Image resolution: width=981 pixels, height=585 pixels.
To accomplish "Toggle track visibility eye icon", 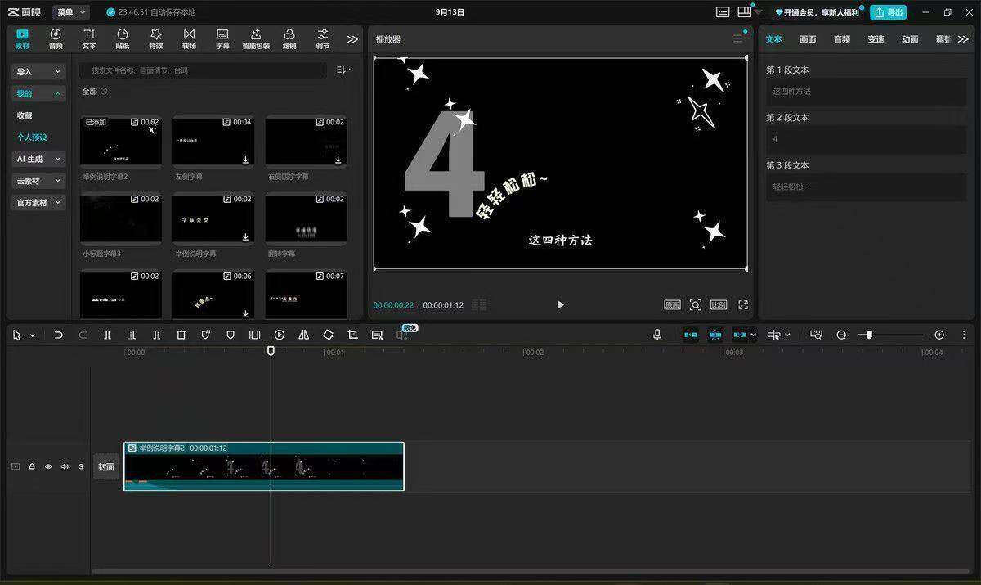I will [x=48, y=466].
